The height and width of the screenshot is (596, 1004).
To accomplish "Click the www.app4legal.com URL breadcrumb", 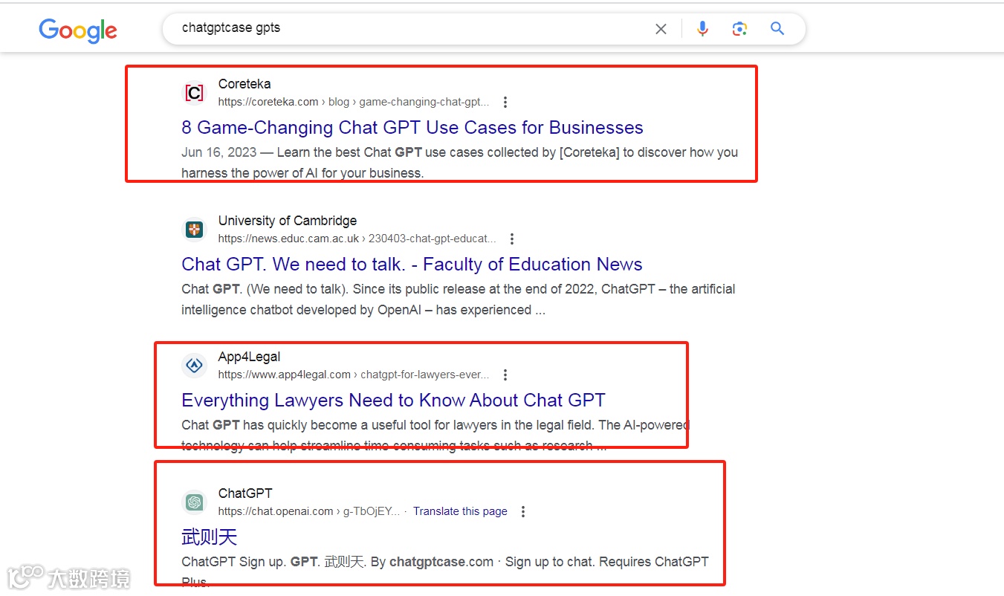I will coord(354,375).
